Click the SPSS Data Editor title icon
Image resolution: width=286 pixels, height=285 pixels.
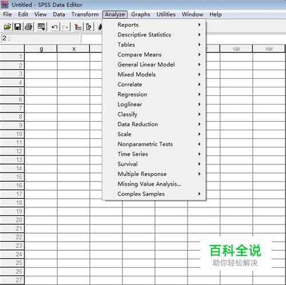[5, 5]
